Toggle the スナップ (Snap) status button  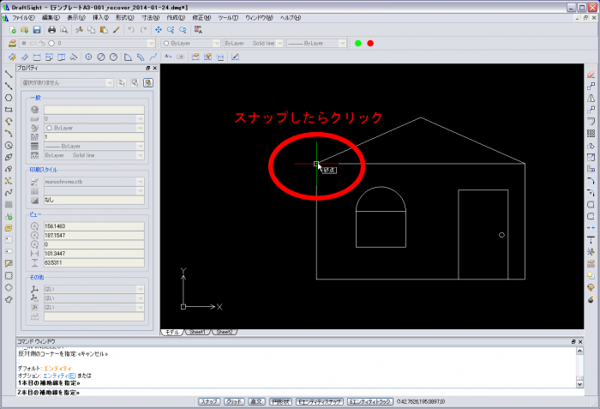pyautogui.click(x=209, y=401)
